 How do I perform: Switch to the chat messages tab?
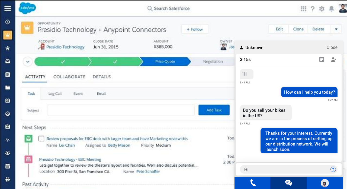(x=289, y=183)
